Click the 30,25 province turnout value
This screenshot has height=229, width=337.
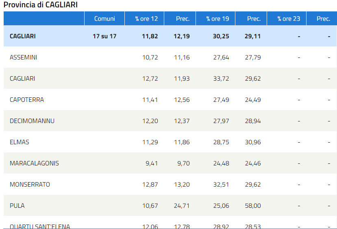pos(221,36)
